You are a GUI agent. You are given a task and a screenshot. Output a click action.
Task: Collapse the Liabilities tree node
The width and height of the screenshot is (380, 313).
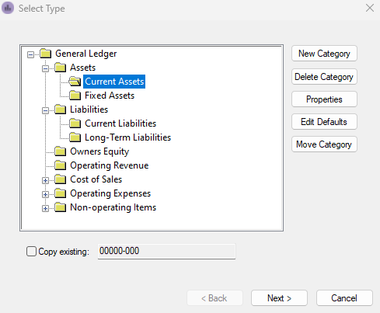click(x=45, y=110)
